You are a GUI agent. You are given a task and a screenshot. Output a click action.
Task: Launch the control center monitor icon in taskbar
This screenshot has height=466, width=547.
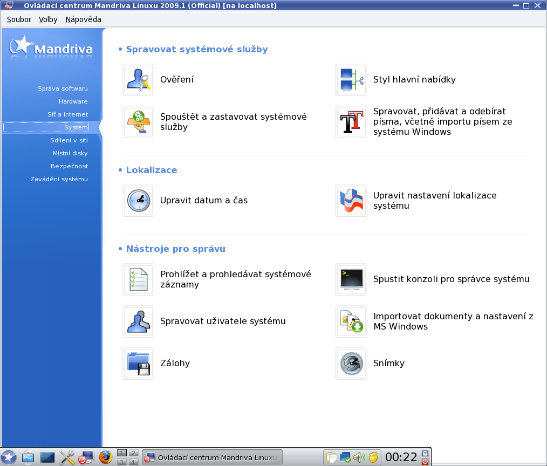(x=86, y=457)
